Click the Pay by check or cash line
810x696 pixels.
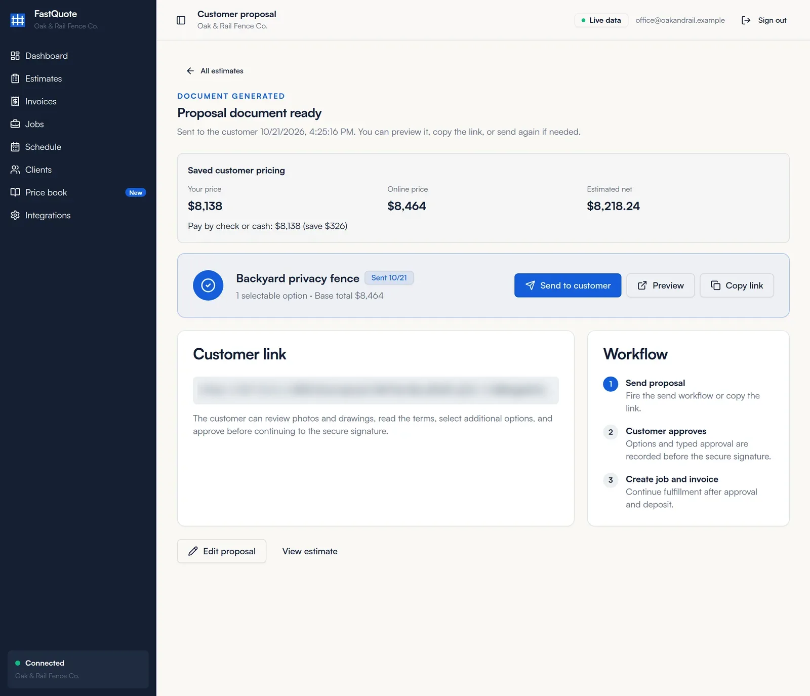[x=267, y=226]
